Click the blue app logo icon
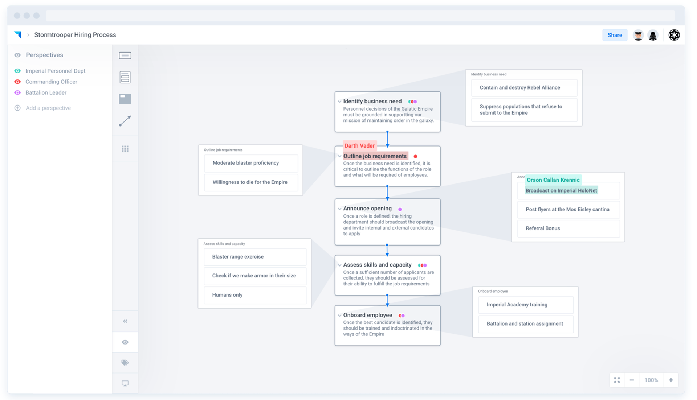This screenshot has width=697, height=400. (x=18, y=35)
